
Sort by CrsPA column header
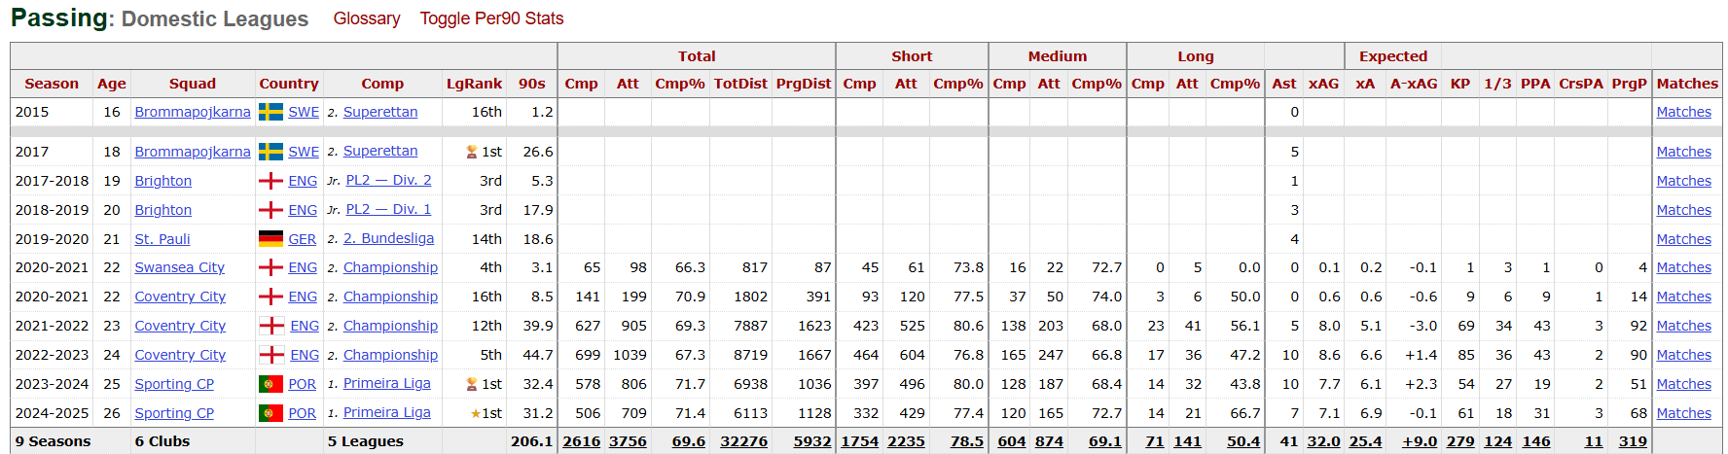(x=1581, y=84)
